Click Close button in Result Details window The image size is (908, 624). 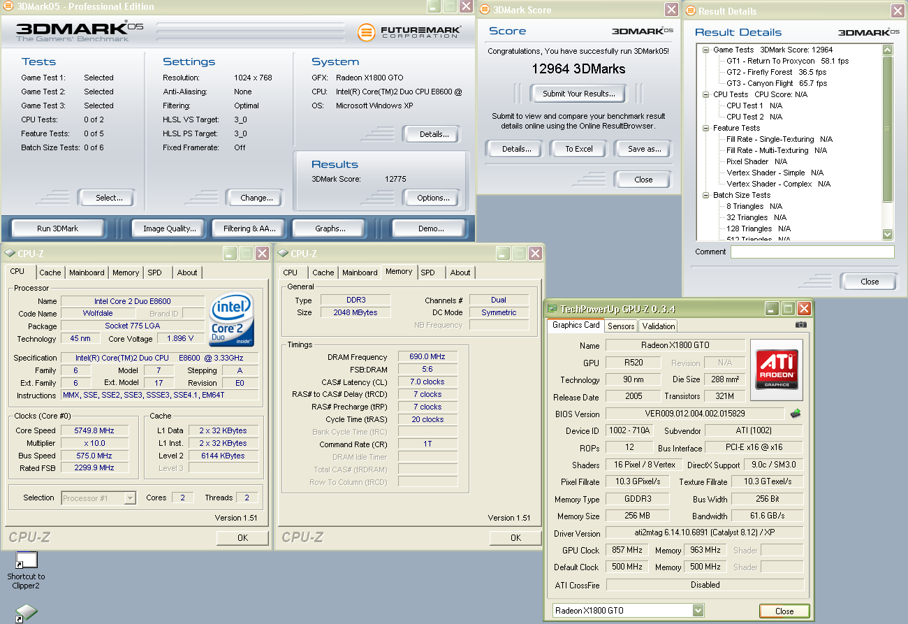point(870,282)
